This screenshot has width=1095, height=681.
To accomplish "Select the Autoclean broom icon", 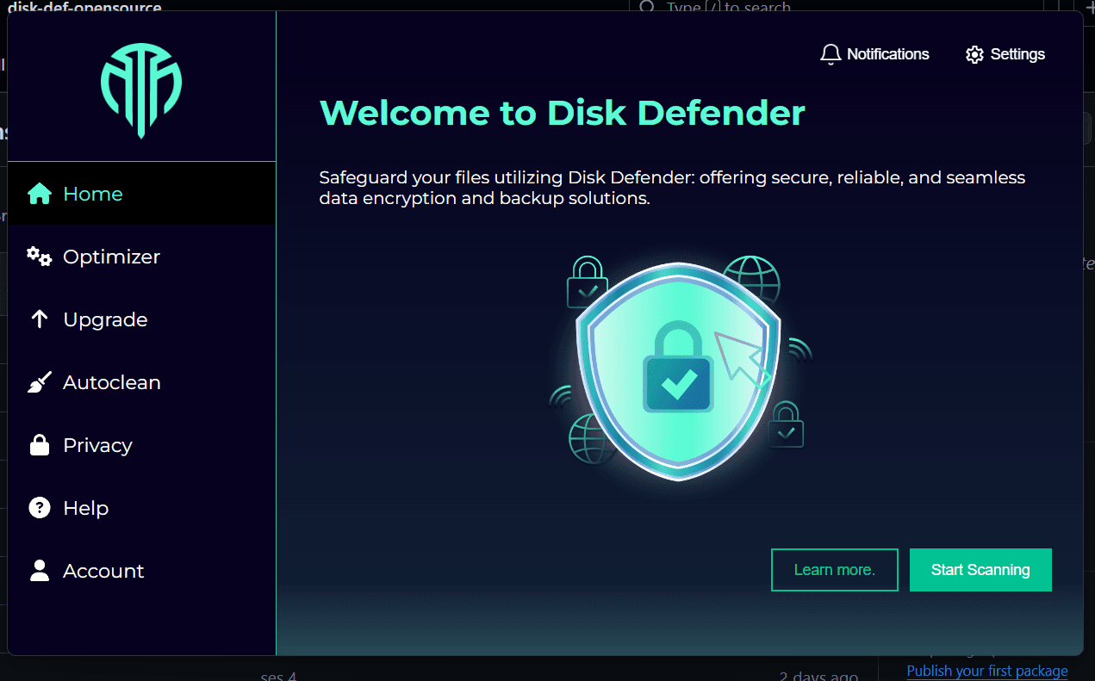I will [39, 382].
